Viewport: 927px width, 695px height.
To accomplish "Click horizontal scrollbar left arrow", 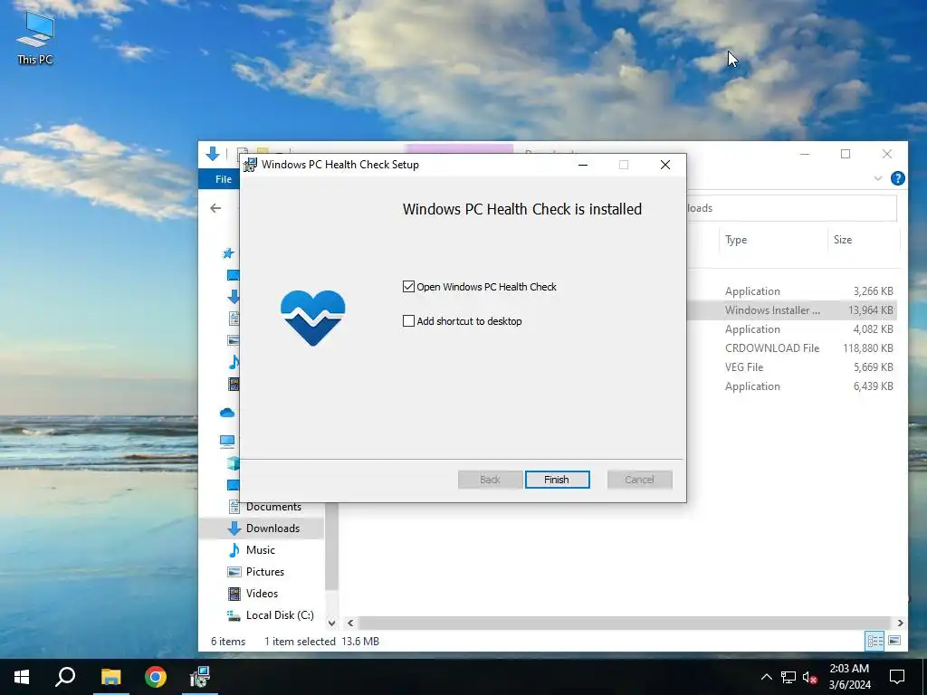I will tap(350, 623).
